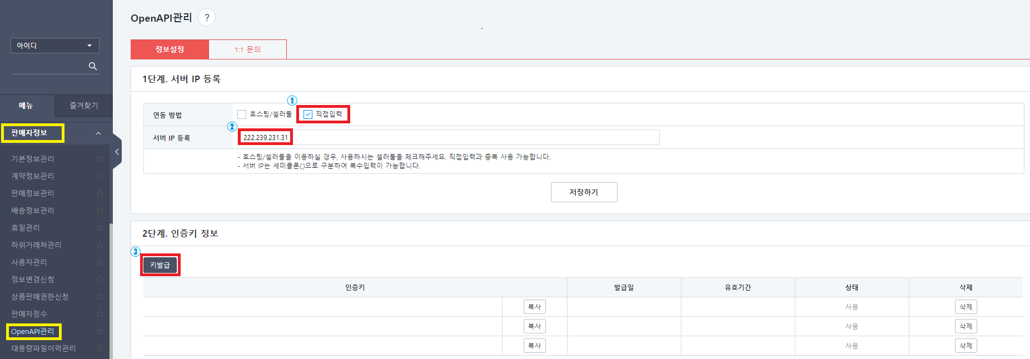
Task: Favorite 기본정보관리 with its star icon
Action: click(100, 159)
